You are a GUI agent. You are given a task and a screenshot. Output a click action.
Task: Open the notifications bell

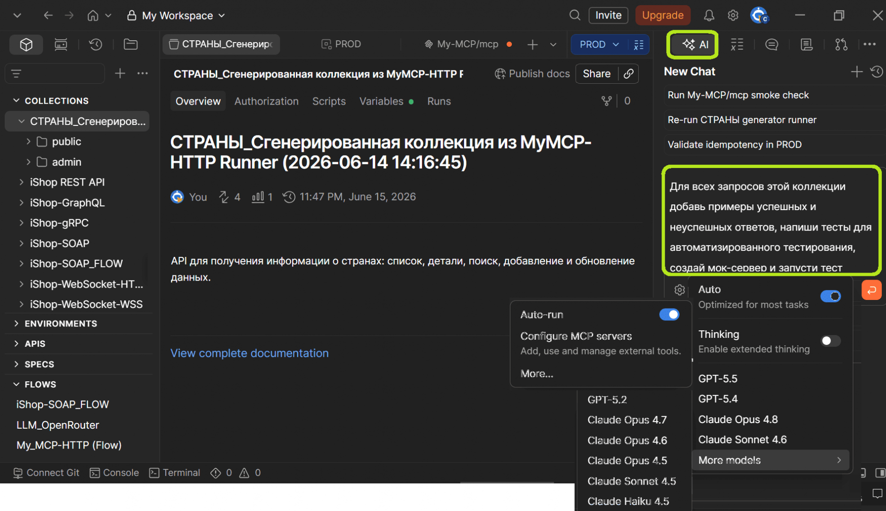(x=708, y=15)
